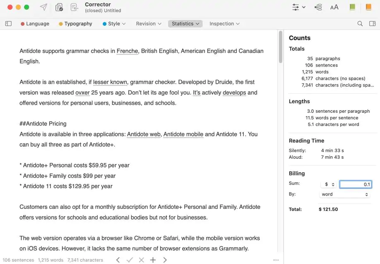Click the 5.1 characters per word row
This screenshot has width=380, height=264.
click(333, 124)
